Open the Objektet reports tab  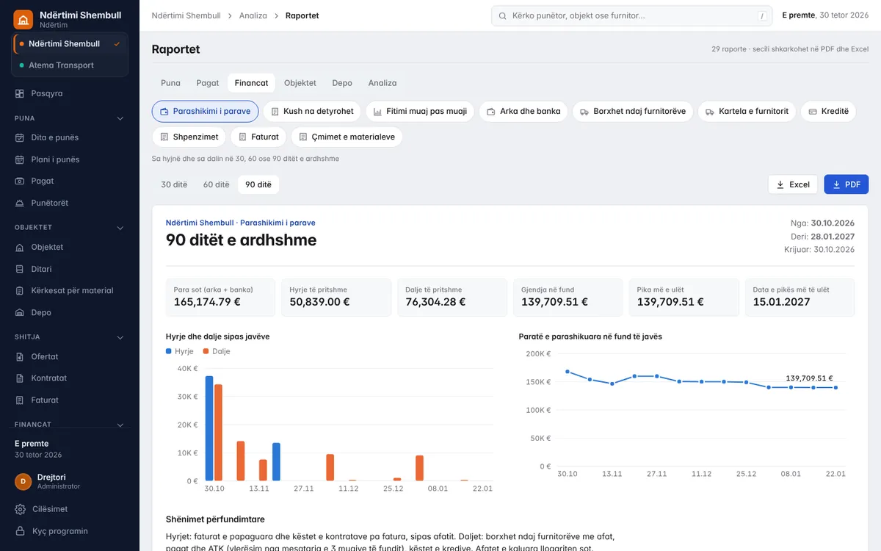point(300,83)
